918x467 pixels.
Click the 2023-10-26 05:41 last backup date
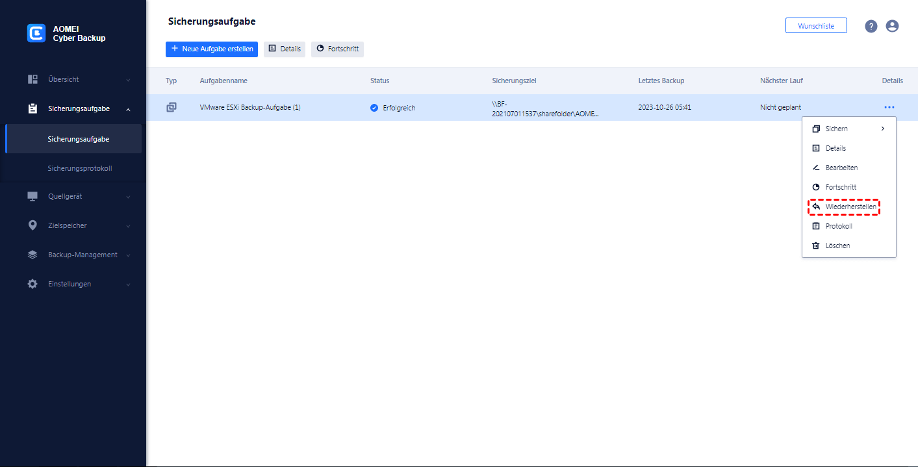point(665,107)
